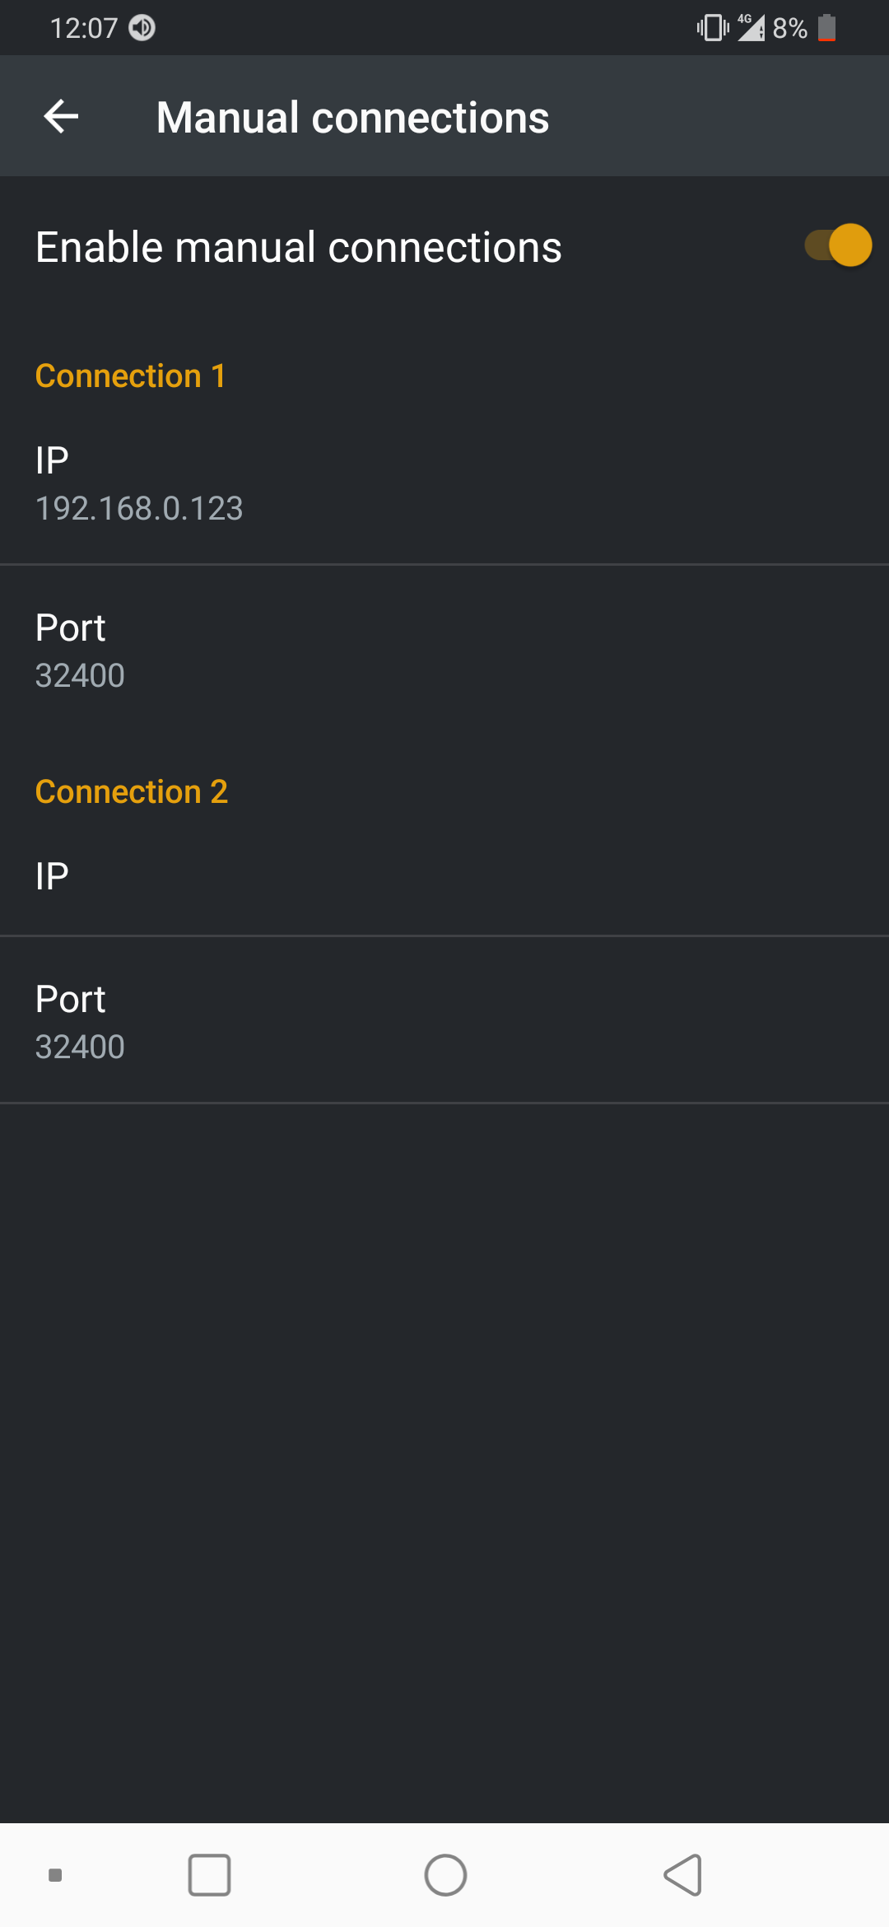This screenshot has height=1927, width=889.
Task: Tap the small dot in navigation bar
Action: [55, 1875]
